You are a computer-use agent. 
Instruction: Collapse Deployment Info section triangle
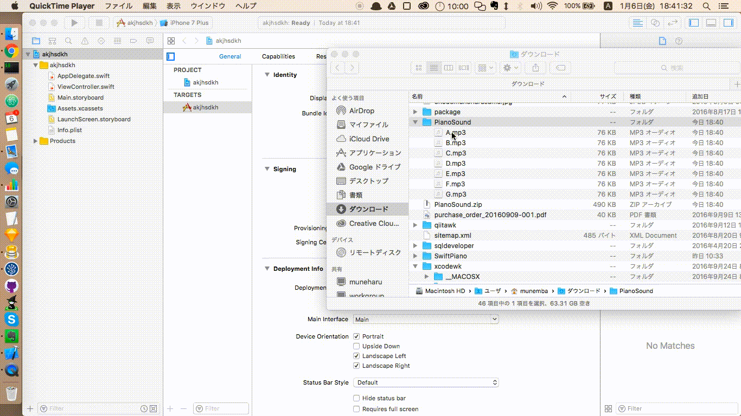click(x=267, y=269)
